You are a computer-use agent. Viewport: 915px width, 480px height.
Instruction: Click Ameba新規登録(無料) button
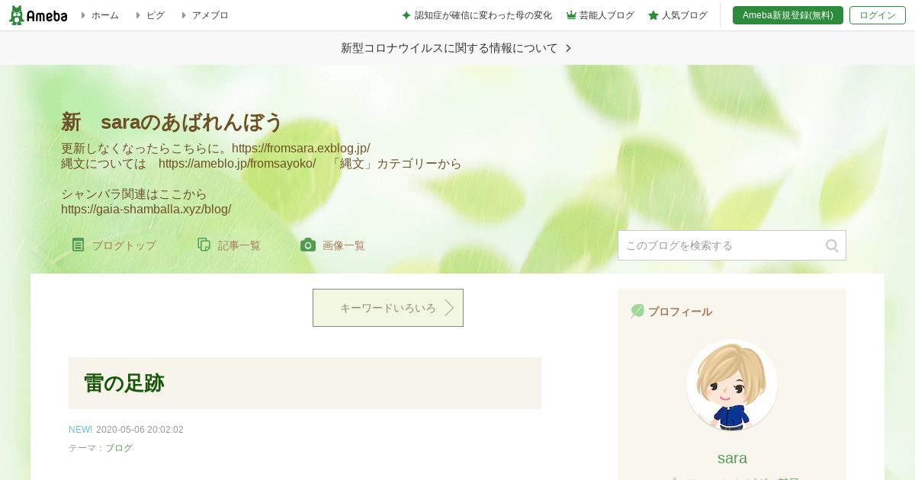[788, 15]
